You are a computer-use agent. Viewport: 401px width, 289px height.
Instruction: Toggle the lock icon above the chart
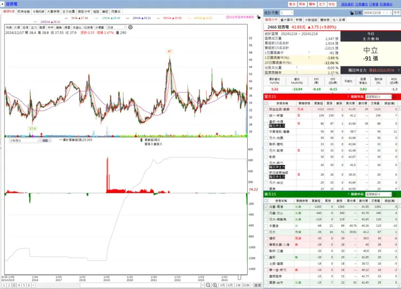click(x=258, y=17)
